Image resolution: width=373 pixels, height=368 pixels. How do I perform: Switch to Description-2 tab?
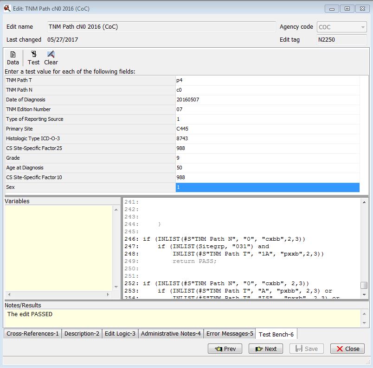pyautogui.click(x=82, y=334)
